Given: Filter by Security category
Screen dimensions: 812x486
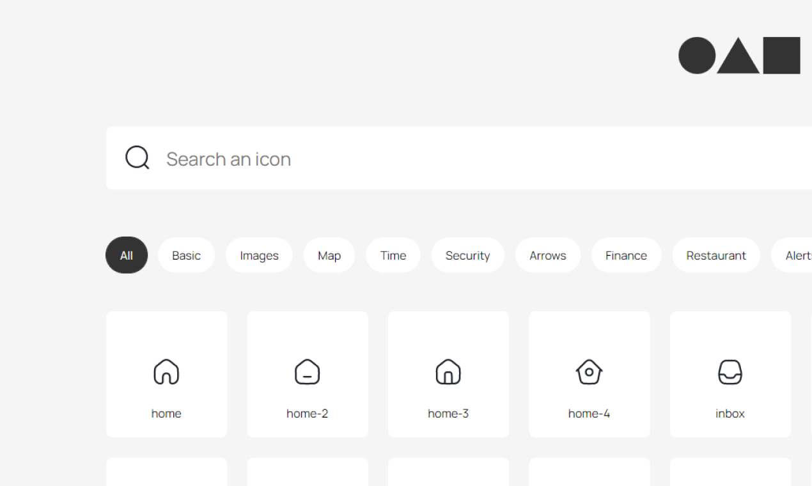Looking at the screenshot, I should tap(467, 255).
